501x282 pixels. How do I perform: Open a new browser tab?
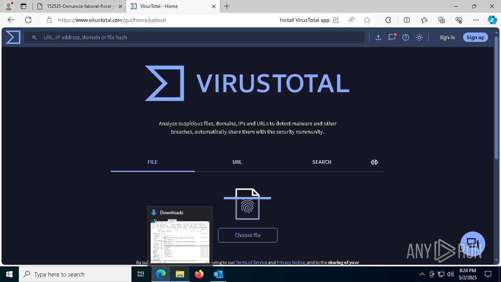[227, 6]
